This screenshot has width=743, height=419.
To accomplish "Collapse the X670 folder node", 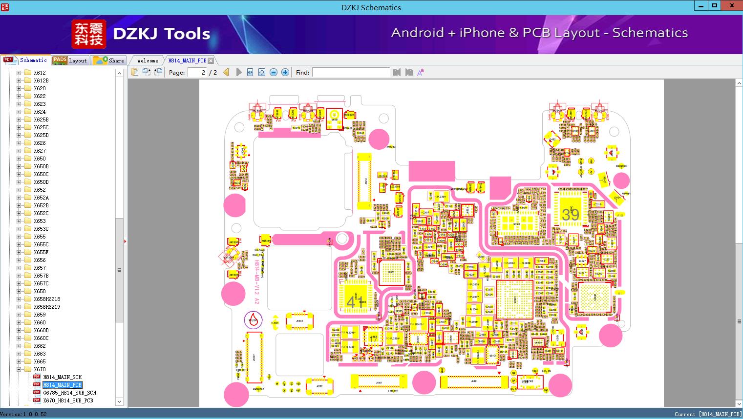I will [19, 369].
